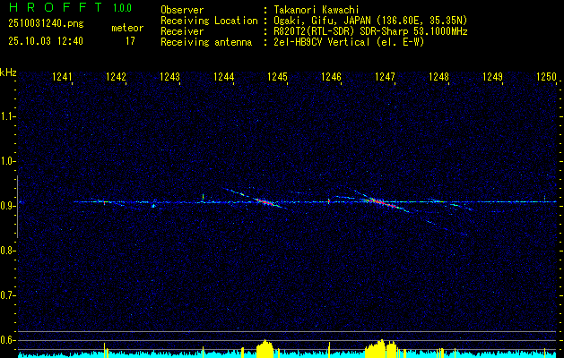Click the gray vertical bar beside 0.9 kHz

(x=17, y=207)
